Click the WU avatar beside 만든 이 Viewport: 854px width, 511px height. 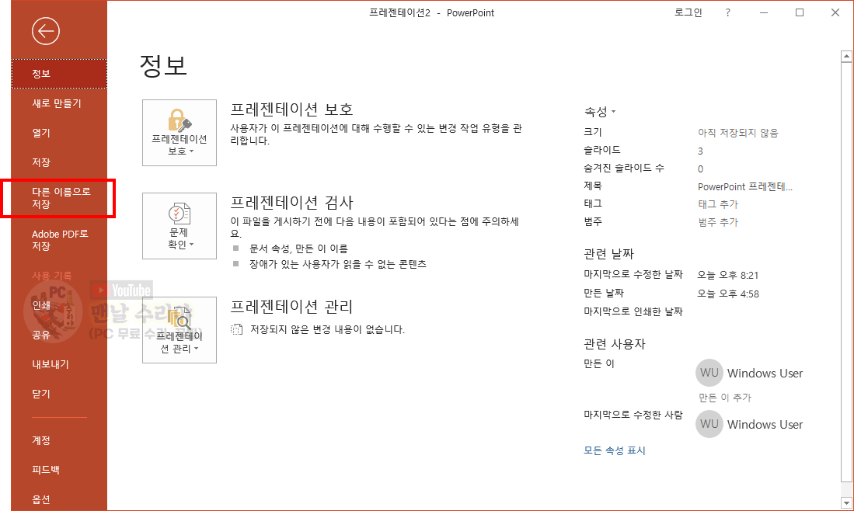click(x=709, y=373)
